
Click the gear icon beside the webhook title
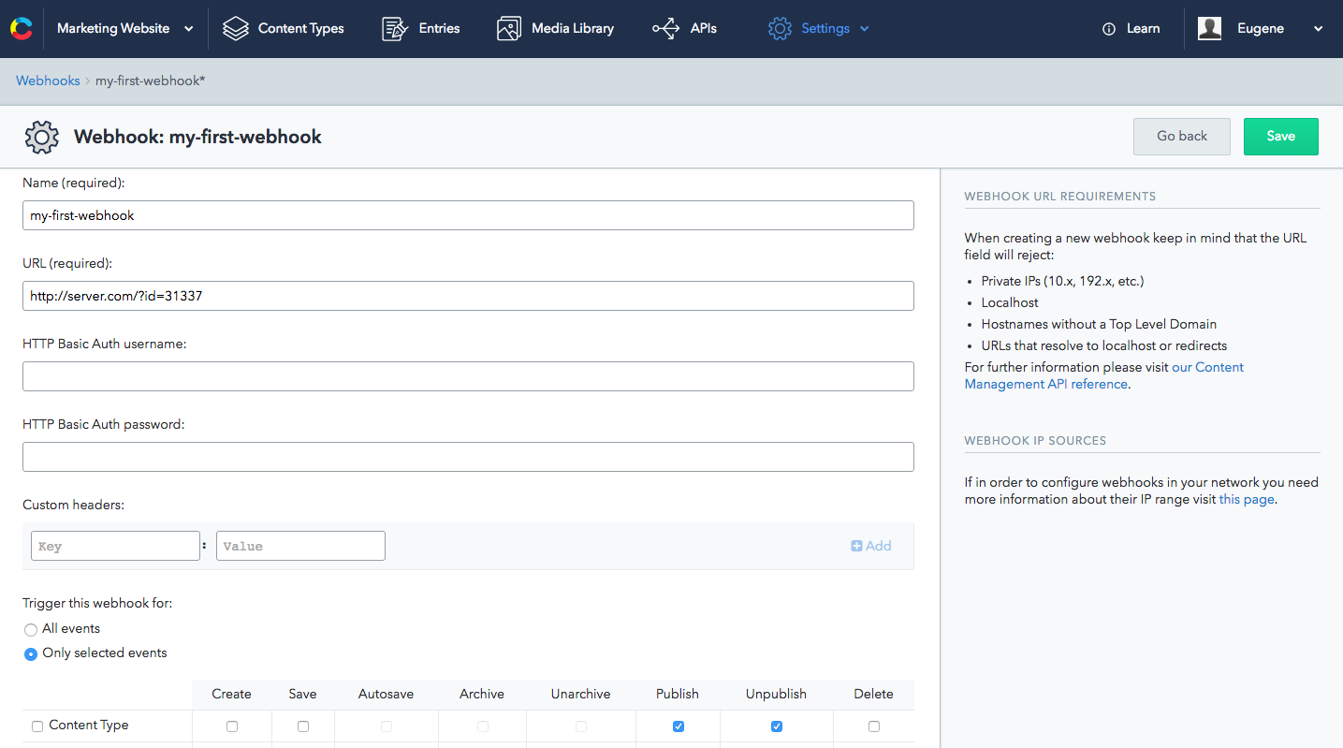click(x=42, y=137)
